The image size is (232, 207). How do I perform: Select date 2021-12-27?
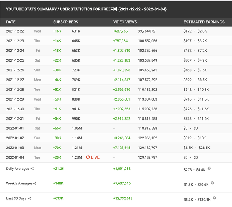click(x=15, y=80)
